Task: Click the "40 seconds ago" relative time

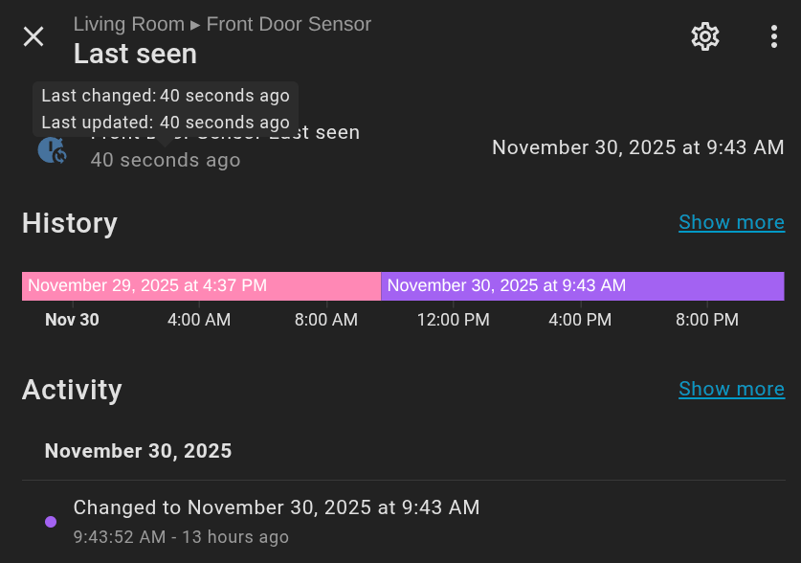Action: tap(166, 161)
